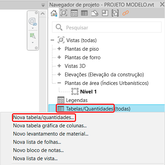Click the Nível 1 view icon
The image size is (165, 165).
75,91
